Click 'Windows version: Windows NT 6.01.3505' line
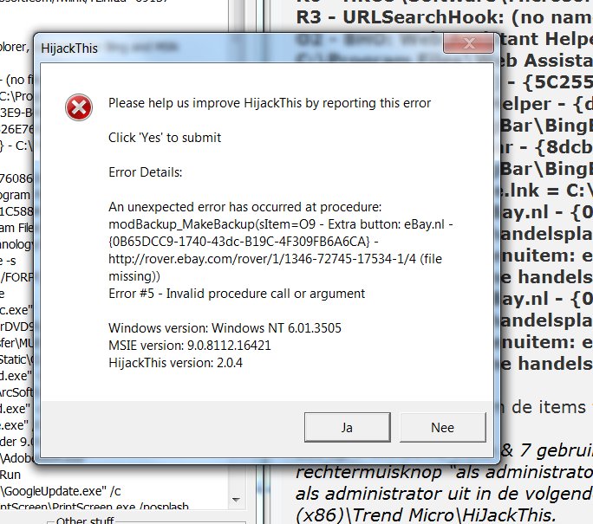This screenshot has height=524, width=593. click(x=225, y=328)
